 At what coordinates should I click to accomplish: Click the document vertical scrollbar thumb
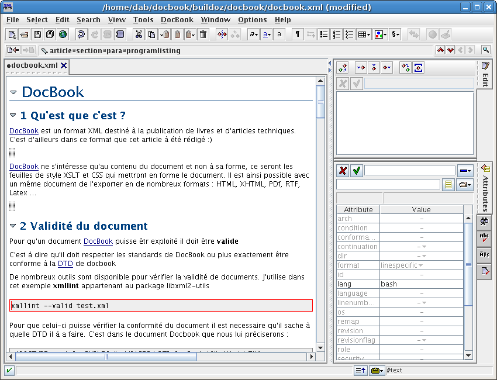click(x=320, y=102)
